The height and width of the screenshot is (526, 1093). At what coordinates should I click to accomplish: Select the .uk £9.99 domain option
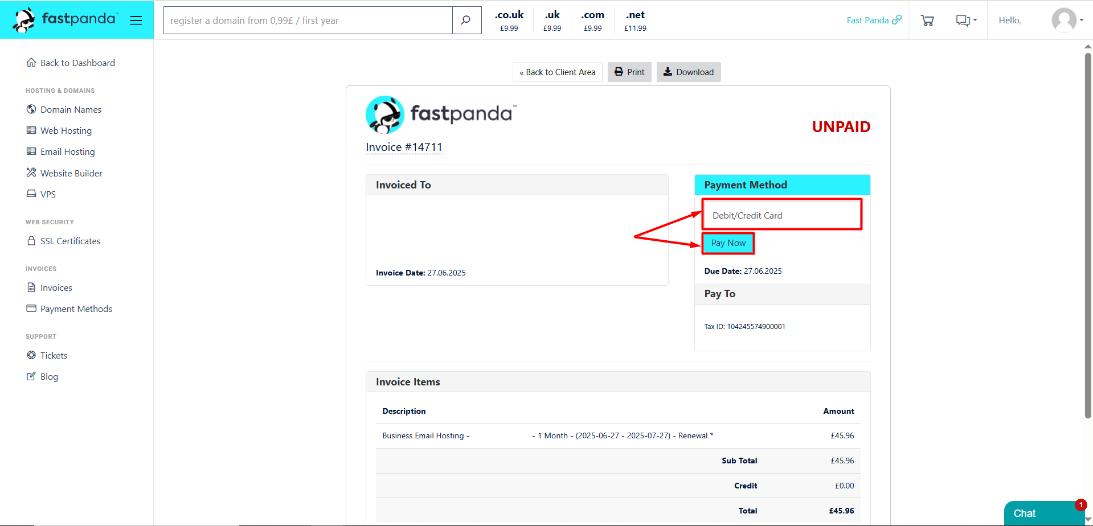coord(552,20)
